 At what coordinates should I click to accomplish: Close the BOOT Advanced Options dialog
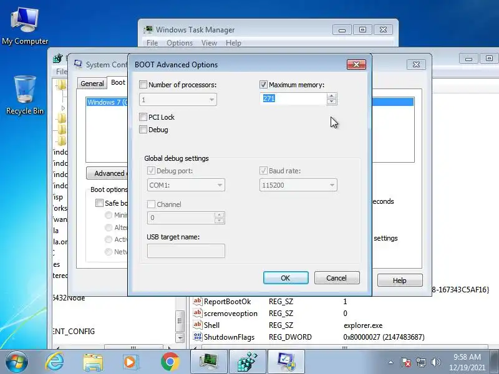tap(356, 64)
